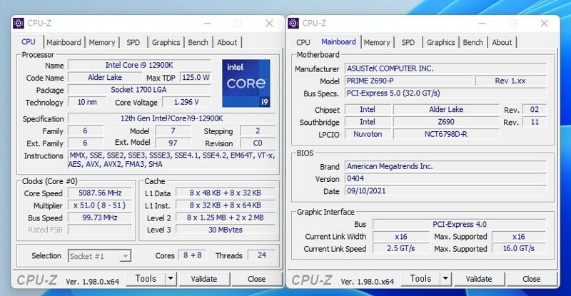Click the 'Rev 1.xx' motherboard revision field
The width and height of the screenshot is (571, 296).
(x=510, y=81)
